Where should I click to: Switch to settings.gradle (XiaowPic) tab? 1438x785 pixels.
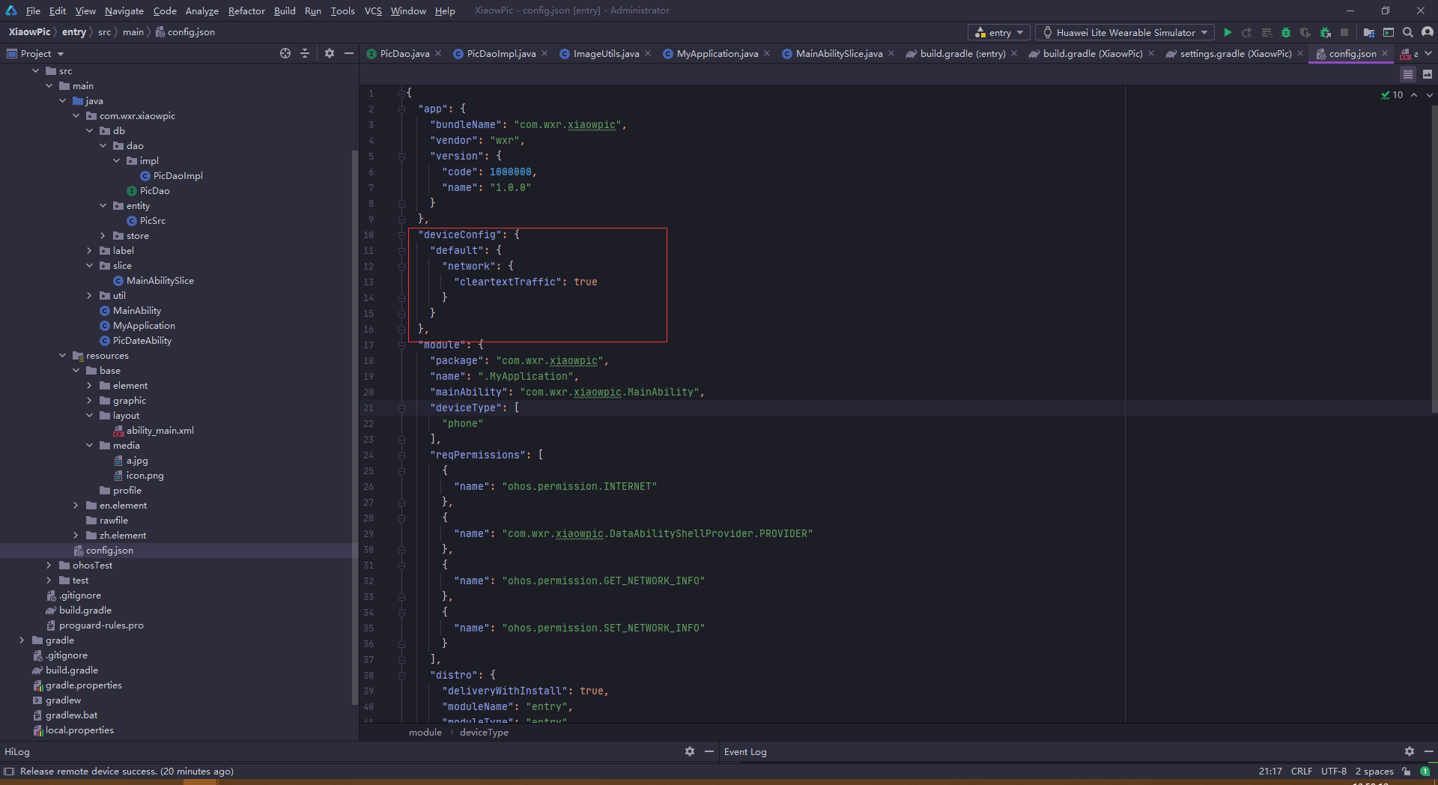[1236, 53]
